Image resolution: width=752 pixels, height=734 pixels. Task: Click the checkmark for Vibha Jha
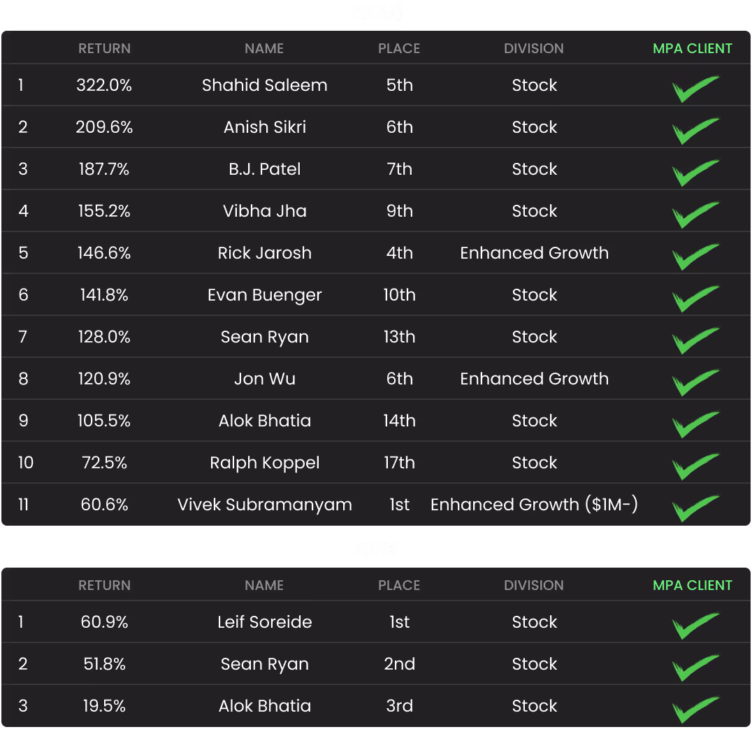coord(694,215)
